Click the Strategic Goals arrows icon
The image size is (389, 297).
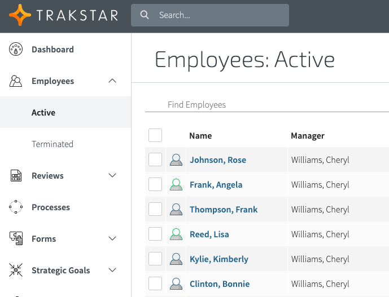(x=16, y=270)
